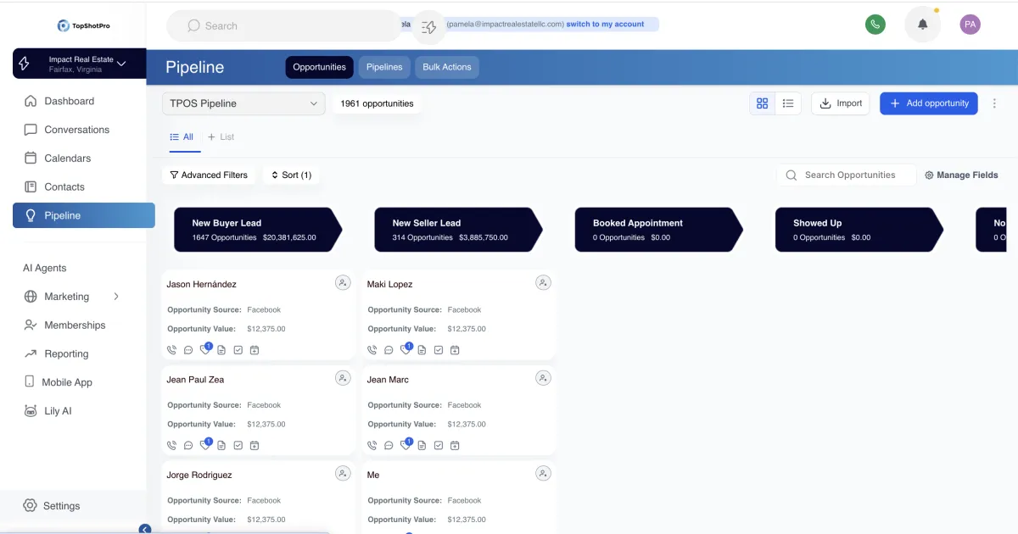Focus the top Search field
This screenshot has height=534, width=1018.
point(284,26)
